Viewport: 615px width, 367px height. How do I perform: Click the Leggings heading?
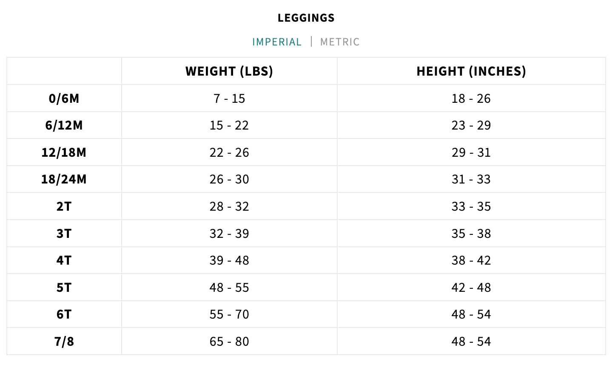(x=306, y=18)
